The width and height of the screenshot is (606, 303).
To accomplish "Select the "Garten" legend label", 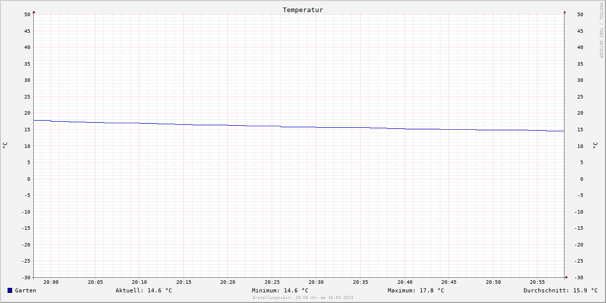I will coord(25,290).
